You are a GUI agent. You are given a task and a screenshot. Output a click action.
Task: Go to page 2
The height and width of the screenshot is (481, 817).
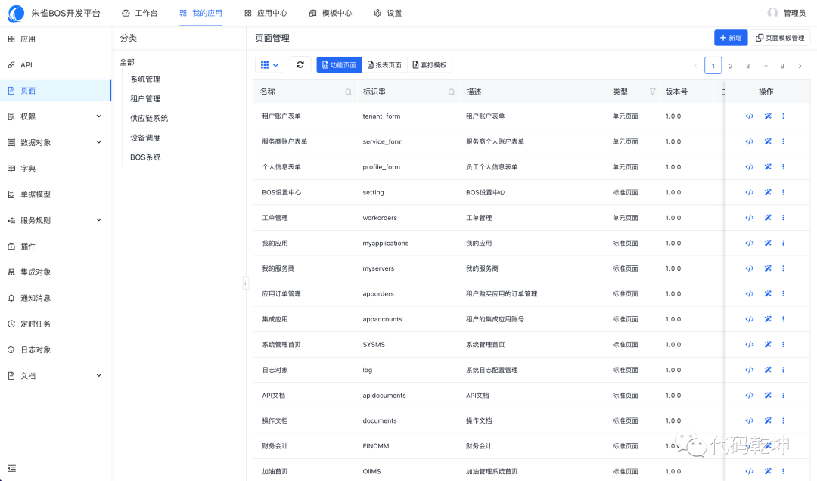click(731, 66)
